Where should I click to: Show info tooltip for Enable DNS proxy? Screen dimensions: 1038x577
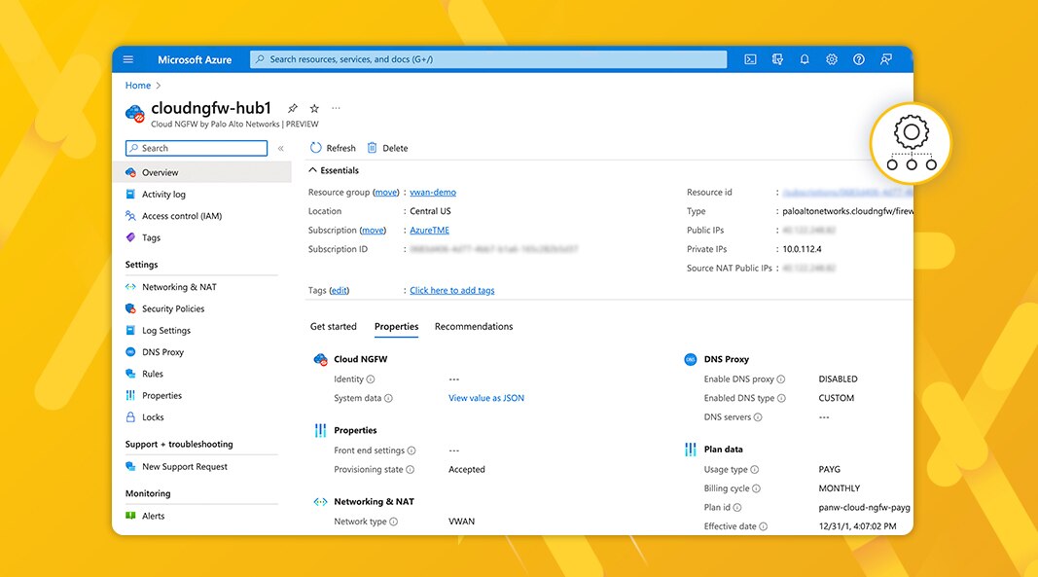(781, 379)
